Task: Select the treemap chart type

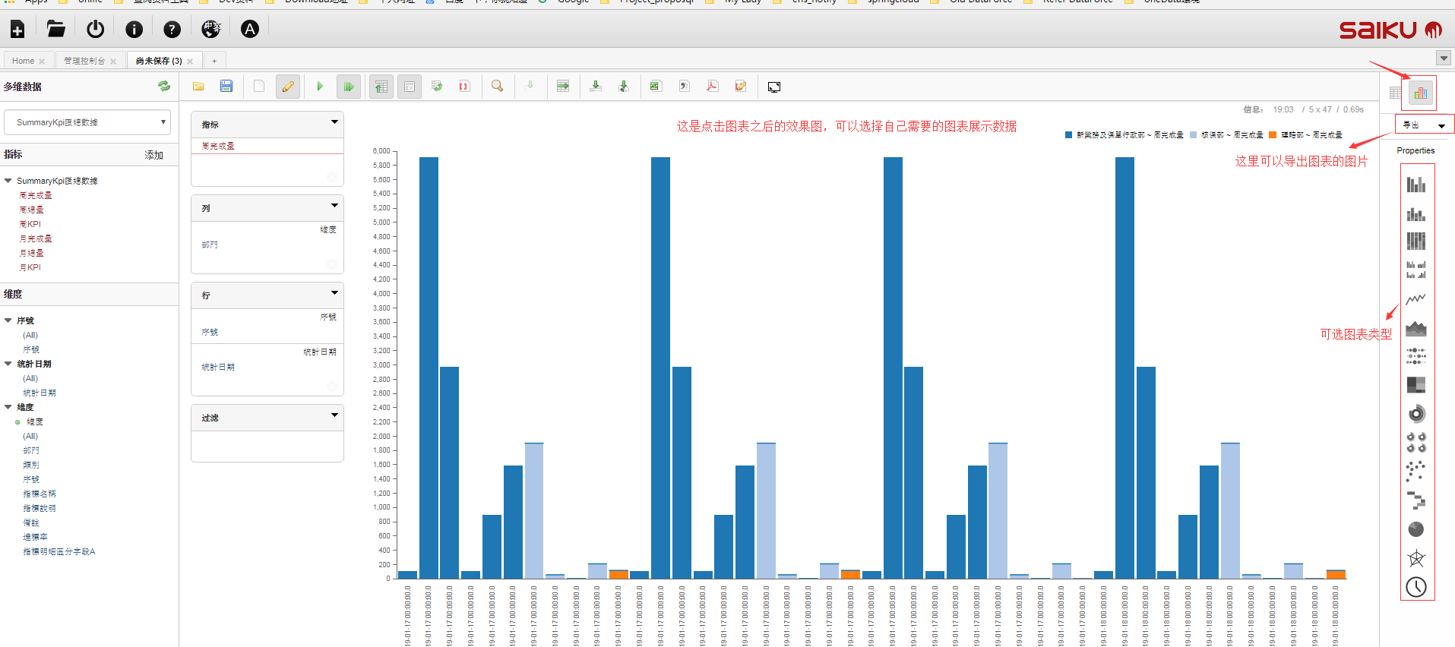Action: pos(1416,384)
